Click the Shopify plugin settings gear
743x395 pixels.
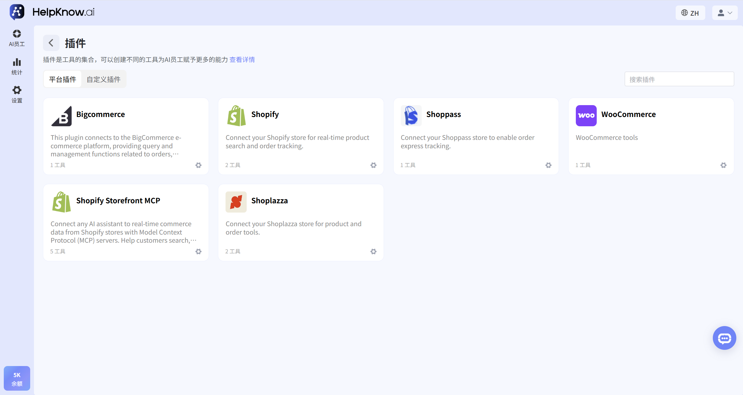374,165
